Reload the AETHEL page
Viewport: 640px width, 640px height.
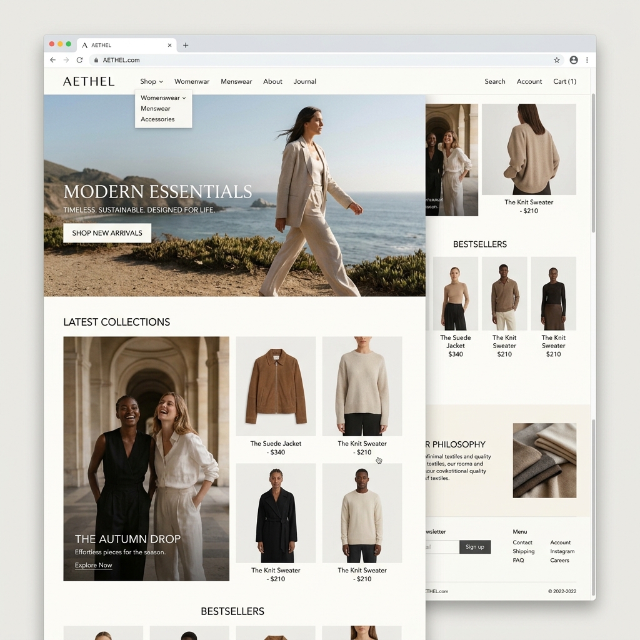tap(79, 60)
